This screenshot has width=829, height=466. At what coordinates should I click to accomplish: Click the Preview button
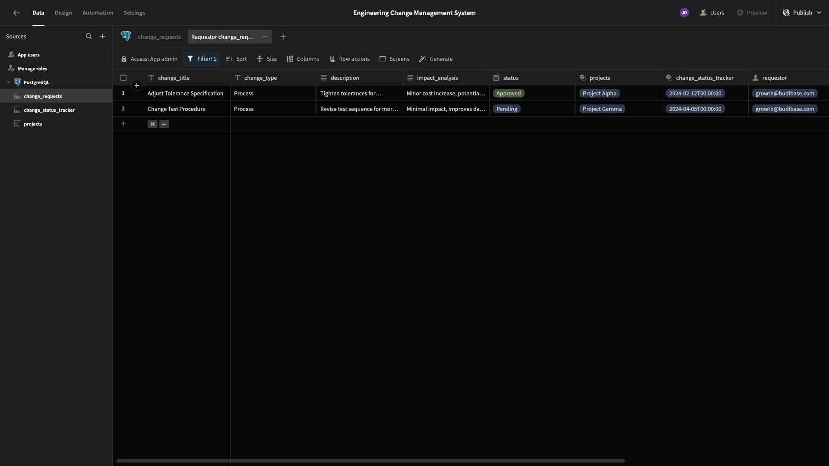(x=752, y=13)
